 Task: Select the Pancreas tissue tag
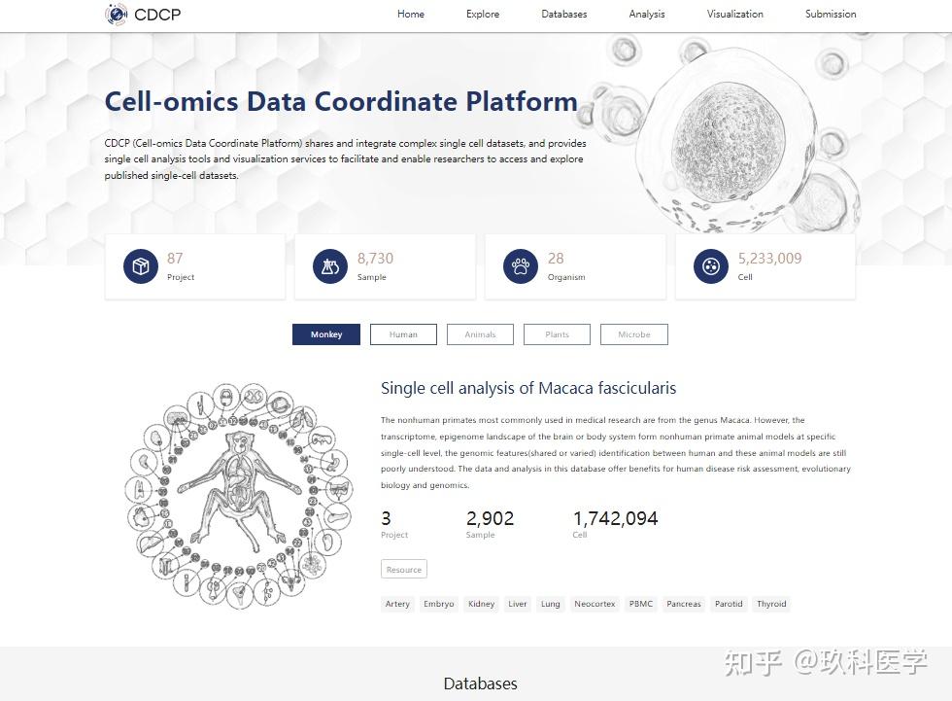coord(683,603)
